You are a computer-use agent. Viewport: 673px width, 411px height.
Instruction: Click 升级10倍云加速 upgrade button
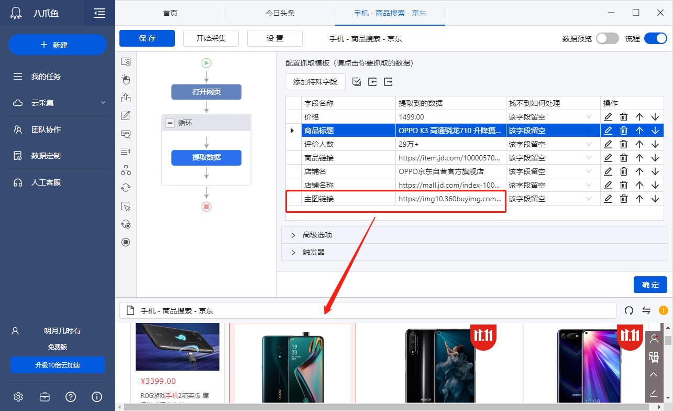(x=58, y=365)
